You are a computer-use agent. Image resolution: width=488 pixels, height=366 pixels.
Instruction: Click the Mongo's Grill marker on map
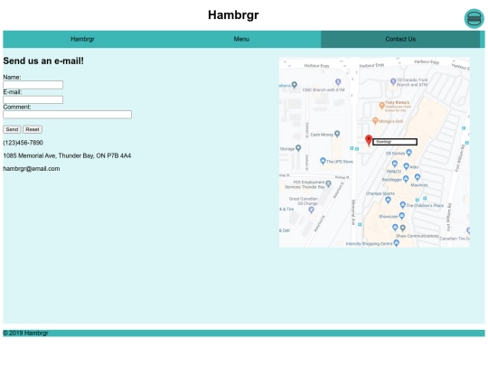pos(375,120)
